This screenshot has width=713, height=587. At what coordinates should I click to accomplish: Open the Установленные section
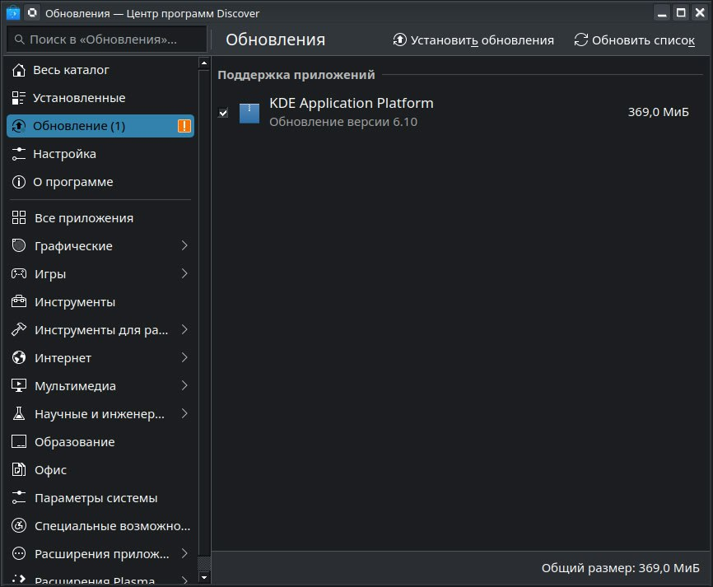pyautogui.click(x=100, y=98)
